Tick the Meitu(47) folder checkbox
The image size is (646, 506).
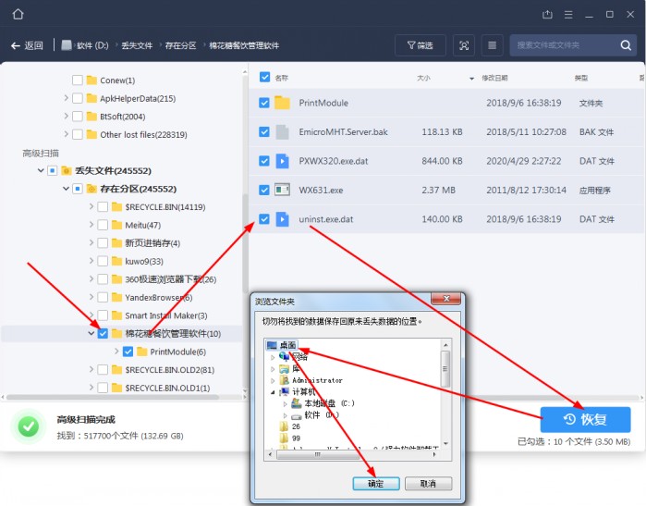tap(103, 225)
